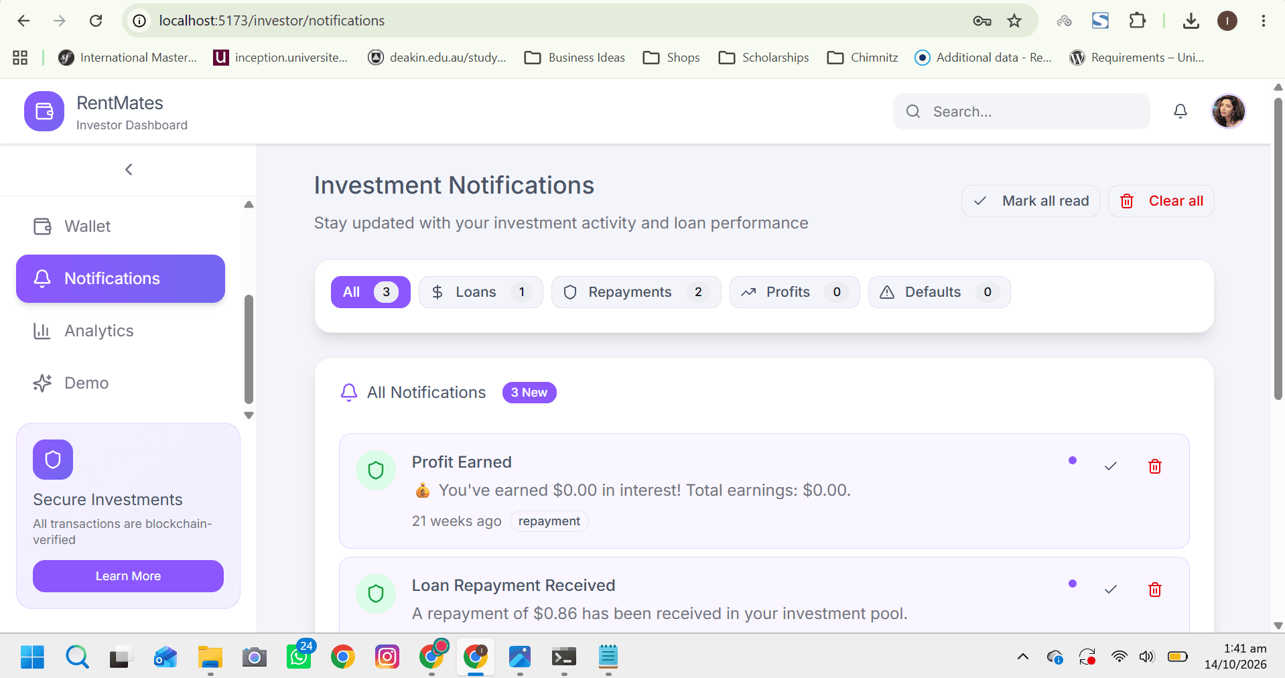Open Demo in the sidebar
1285x678 pixels.
click(121, 383)
